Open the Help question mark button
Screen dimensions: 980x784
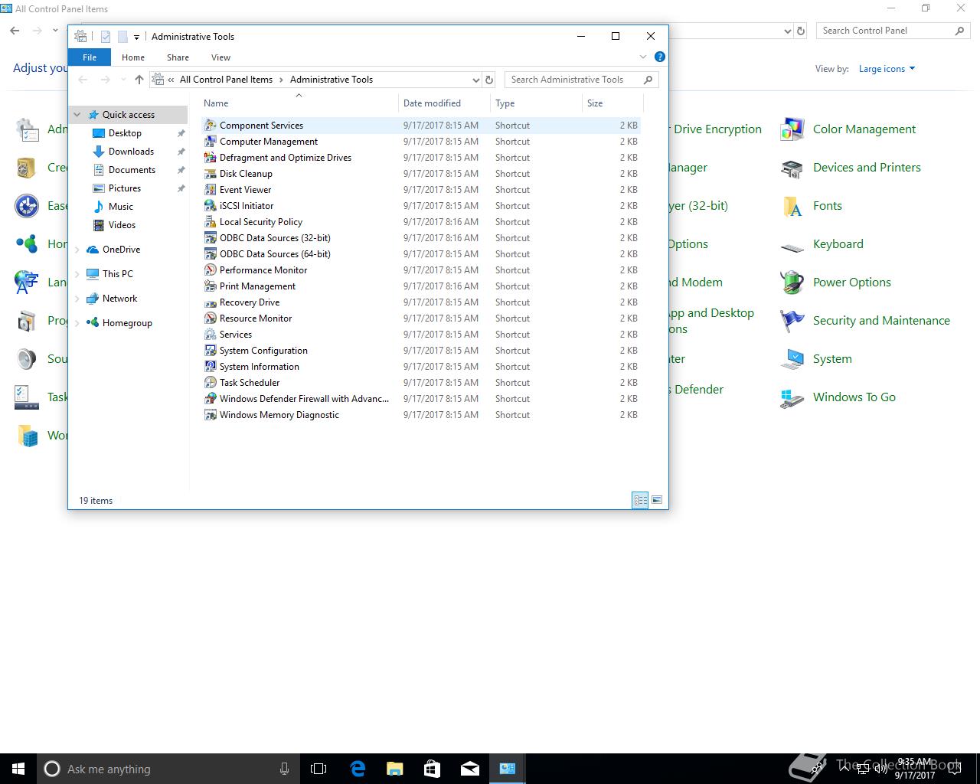(660, 57)
